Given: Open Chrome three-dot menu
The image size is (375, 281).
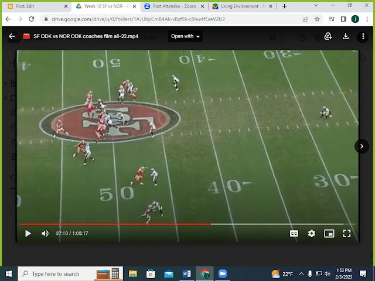Looking at the screenshot, I should pyautogui.click(x=367, y=19).
